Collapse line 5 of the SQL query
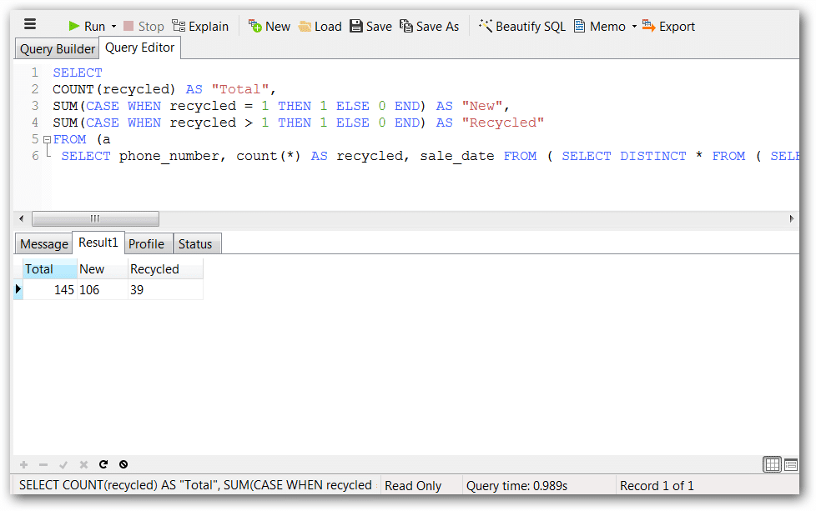816x511 pixels. pyautogui.click(x=47, y=138)
